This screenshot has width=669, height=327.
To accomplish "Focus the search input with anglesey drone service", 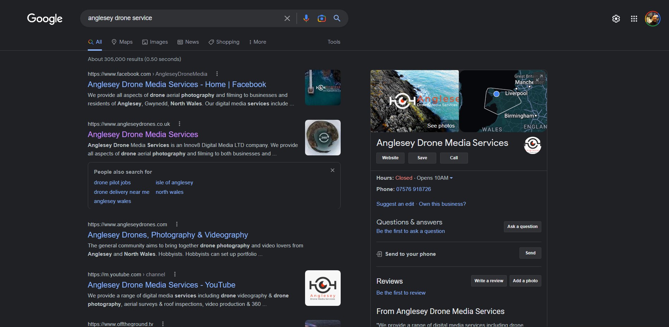I will tap(183, 18).
